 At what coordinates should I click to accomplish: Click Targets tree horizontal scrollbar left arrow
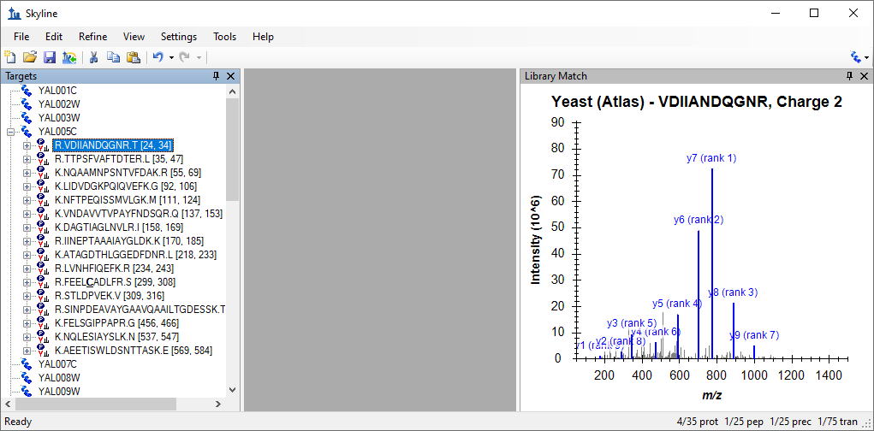pos(9,404)
